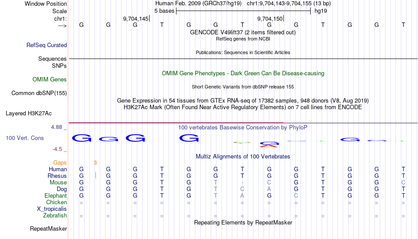Click the Common dbSNP(155) track label
Screen dimensions: 418x239
coord(39,93)
